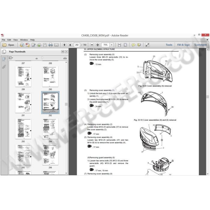The width and height of the screenshot is (210, 210).
Task: Open the Window menu
Action: point(24,40)
